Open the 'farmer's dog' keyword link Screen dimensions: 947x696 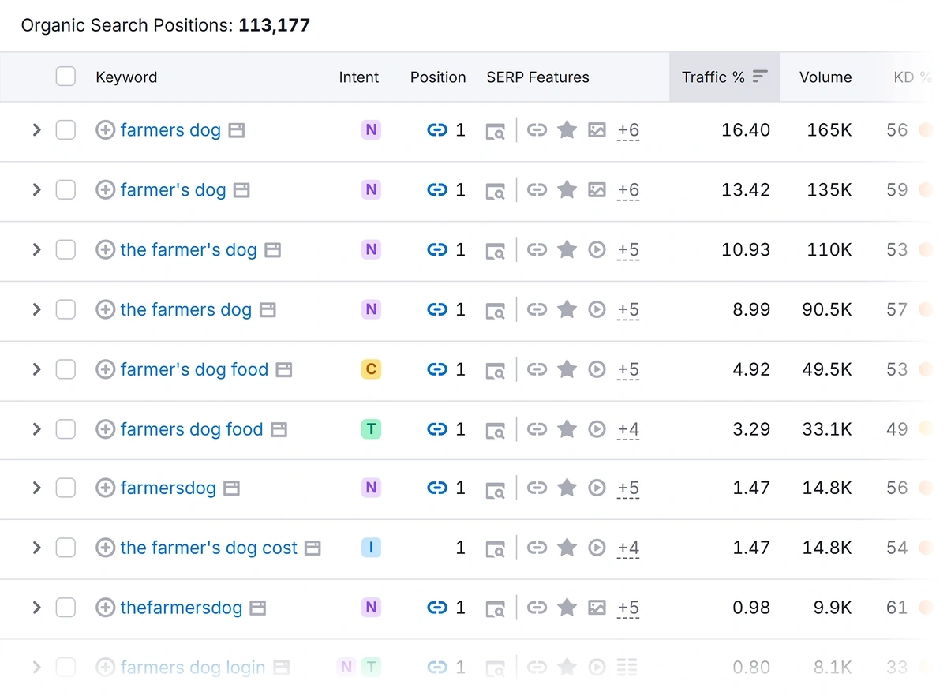click(x=173, y=190)
